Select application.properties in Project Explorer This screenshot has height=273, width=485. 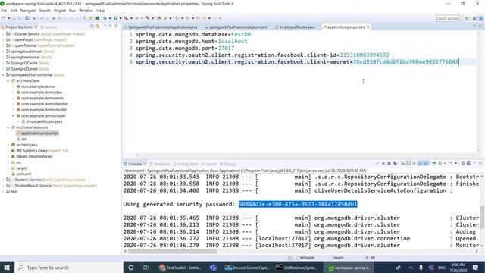tap(39, 133)
